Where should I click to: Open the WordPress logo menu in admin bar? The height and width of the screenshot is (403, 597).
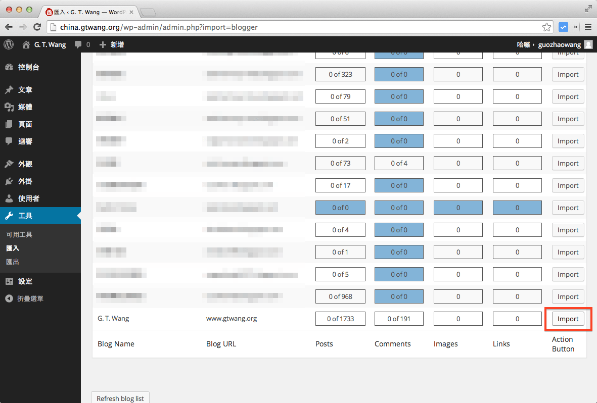point(8,44)
